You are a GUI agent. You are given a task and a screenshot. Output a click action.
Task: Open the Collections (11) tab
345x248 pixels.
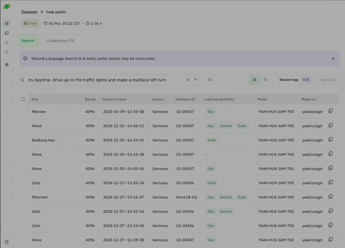point(60,41)
